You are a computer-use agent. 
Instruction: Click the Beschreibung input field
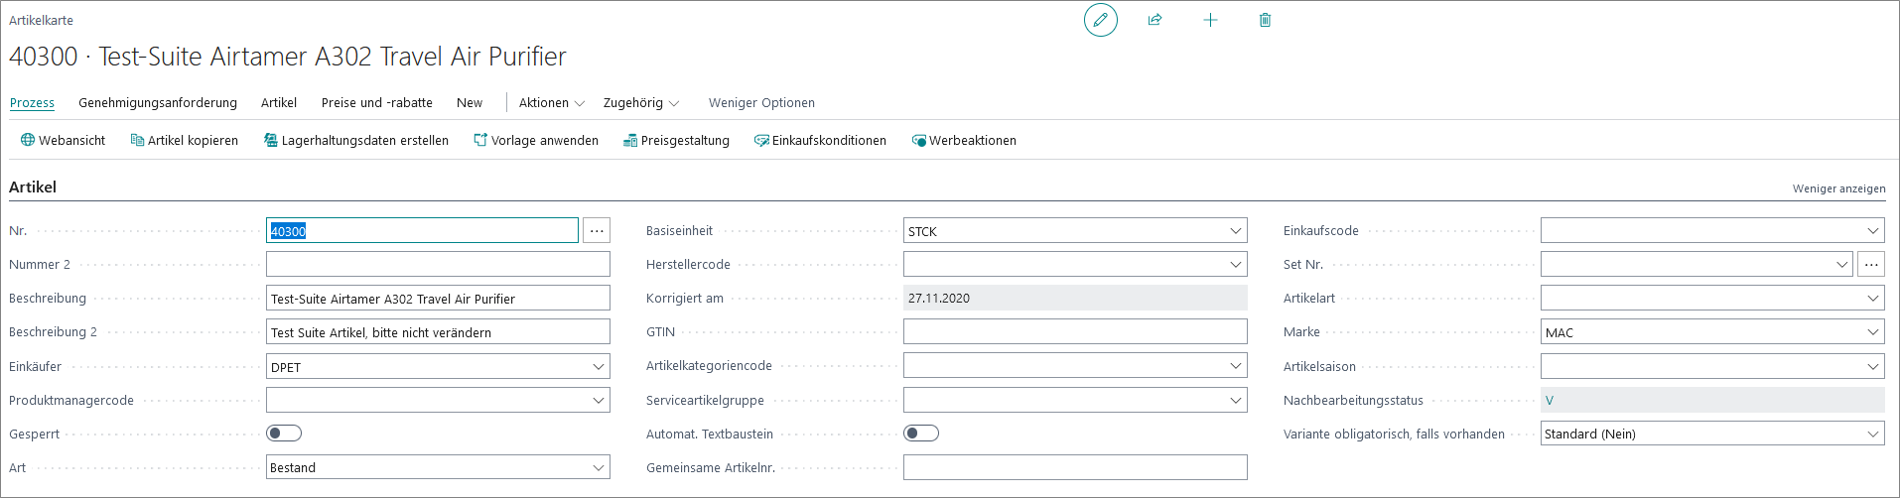pyautogui.click(x=438, y=299)
